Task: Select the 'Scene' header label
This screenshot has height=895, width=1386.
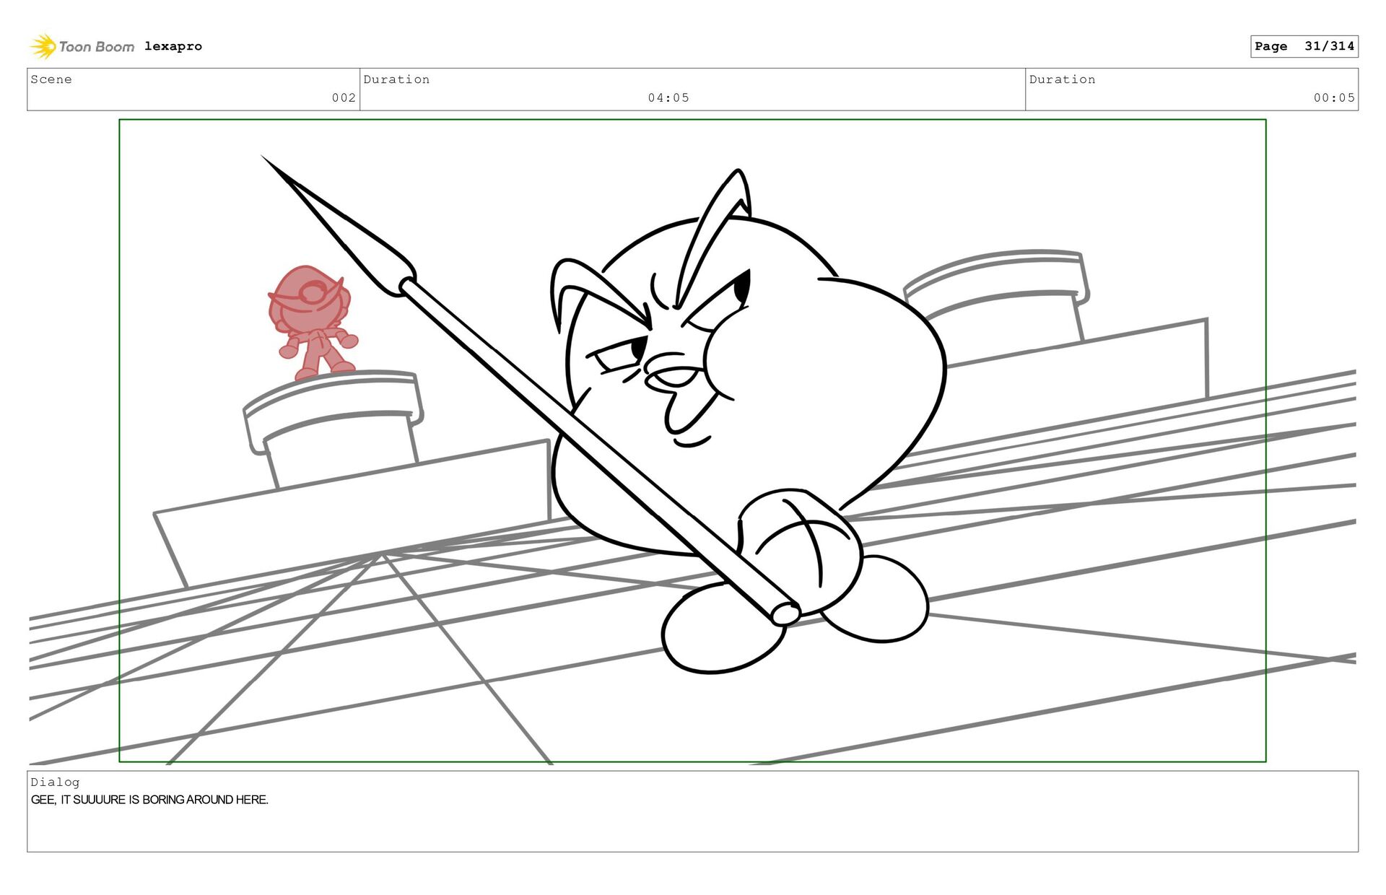Action: [x=51, y=79]
